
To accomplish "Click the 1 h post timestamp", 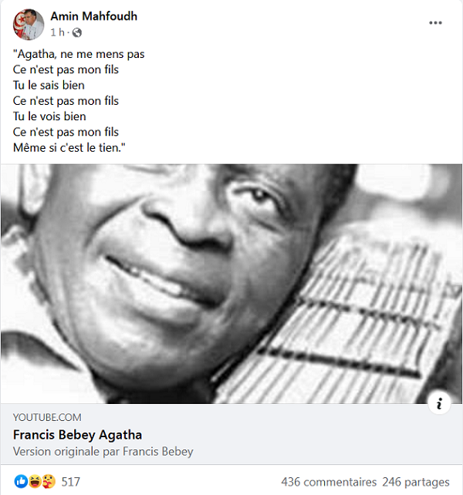I will tap(58, 32).
